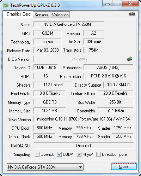Click the ROPs field showing 16
141x176 pixels.
pos(45,76)
